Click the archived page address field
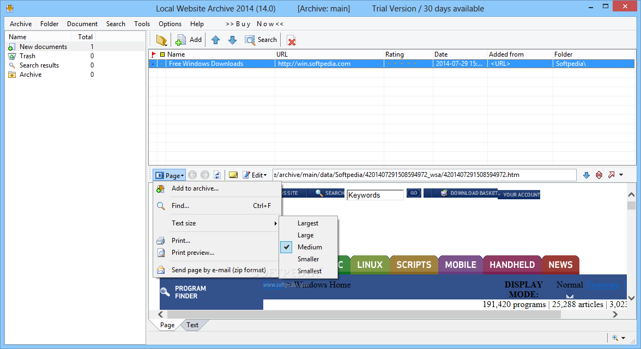The height and width of the screenshot is (349, 641). 424,175
